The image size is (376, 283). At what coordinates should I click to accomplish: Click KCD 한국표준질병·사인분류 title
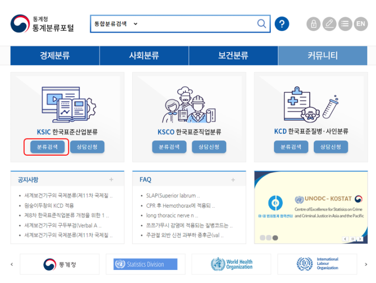click(311, 131)
